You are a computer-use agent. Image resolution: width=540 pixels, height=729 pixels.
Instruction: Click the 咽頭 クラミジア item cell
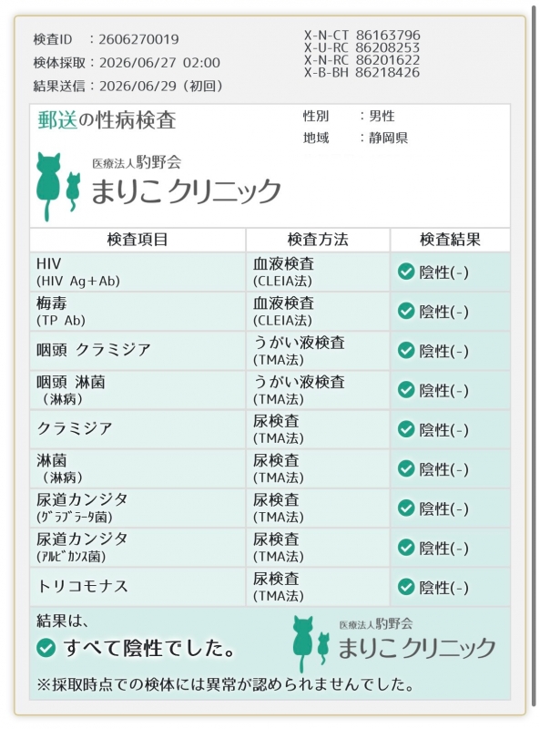(x=138, y=351)
